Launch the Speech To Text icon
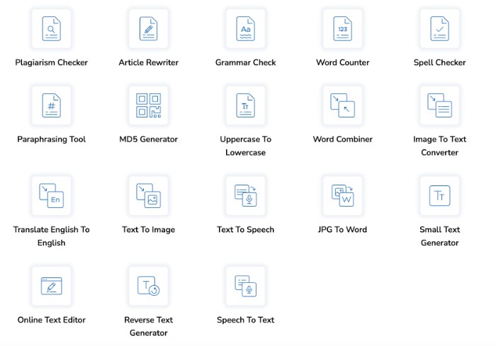496x346 pixels. pyautogui.click(x=246, y=287)
